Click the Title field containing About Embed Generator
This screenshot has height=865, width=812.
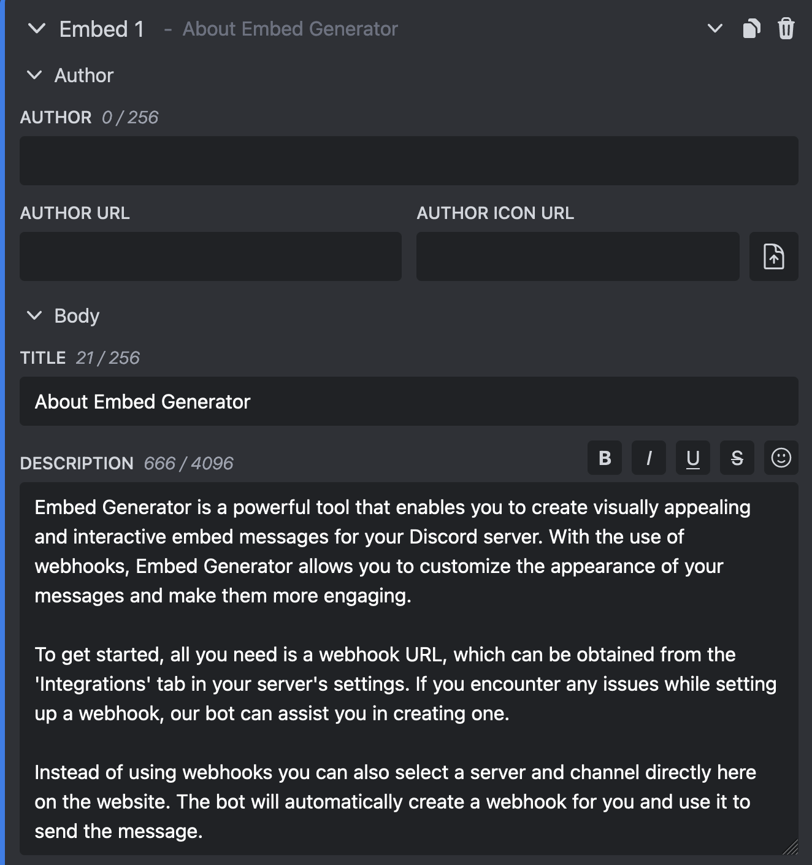[x=408, y=401]
